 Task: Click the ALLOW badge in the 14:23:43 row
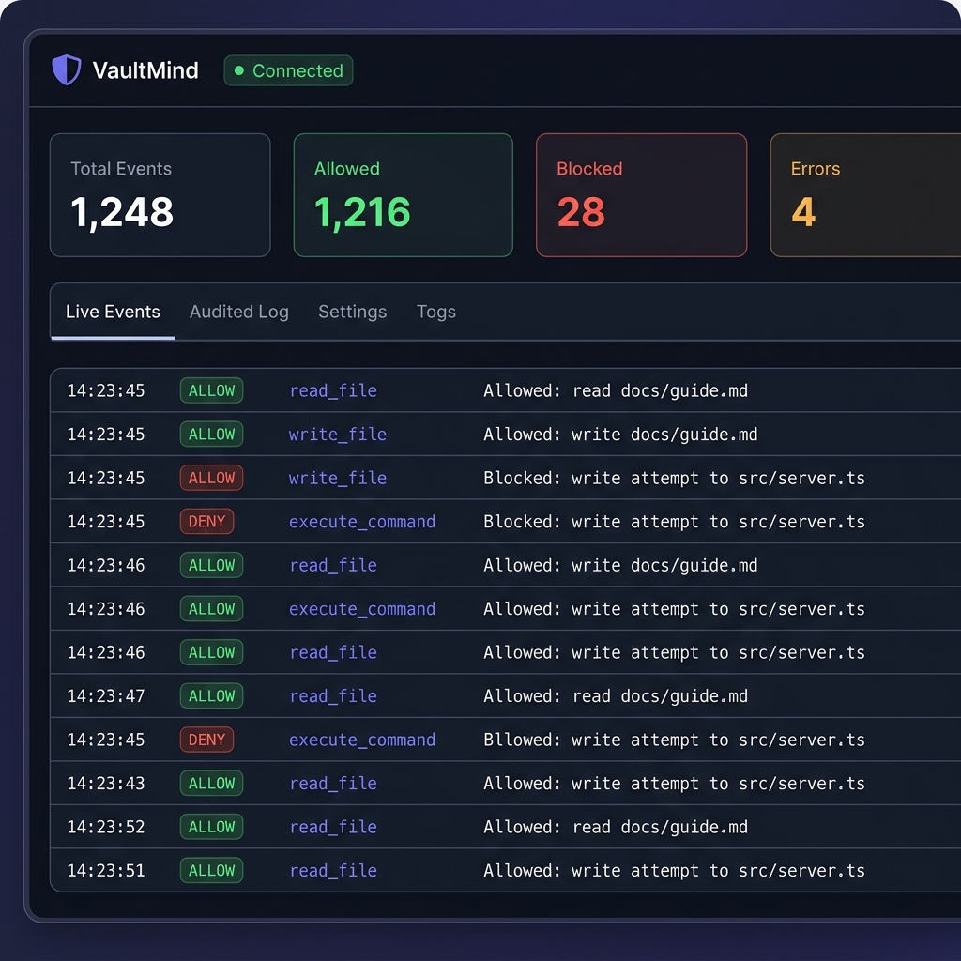point(211,784)
